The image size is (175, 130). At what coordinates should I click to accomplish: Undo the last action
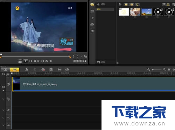[27, 70]
